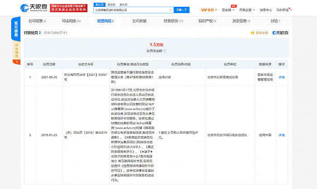Screen dimensions: 317x189
Task: Click the document number （京）文执罚（2019）第30019号
Action: pyautogui.click(x=85, y=135)
